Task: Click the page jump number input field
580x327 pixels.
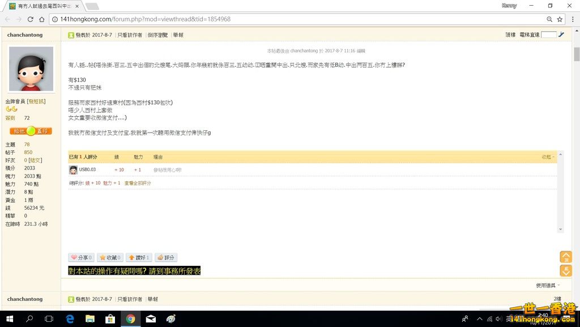Action: pos(548,34)
